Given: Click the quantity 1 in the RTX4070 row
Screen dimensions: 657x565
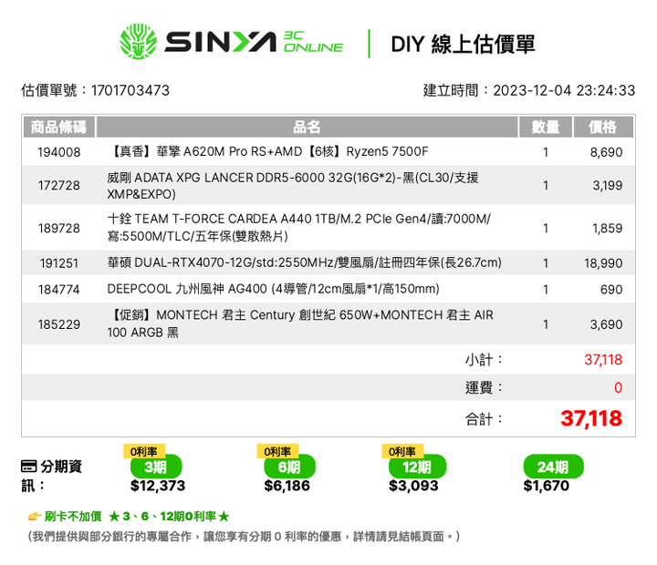Looking at the screenshot, I should tap(546, 263).
